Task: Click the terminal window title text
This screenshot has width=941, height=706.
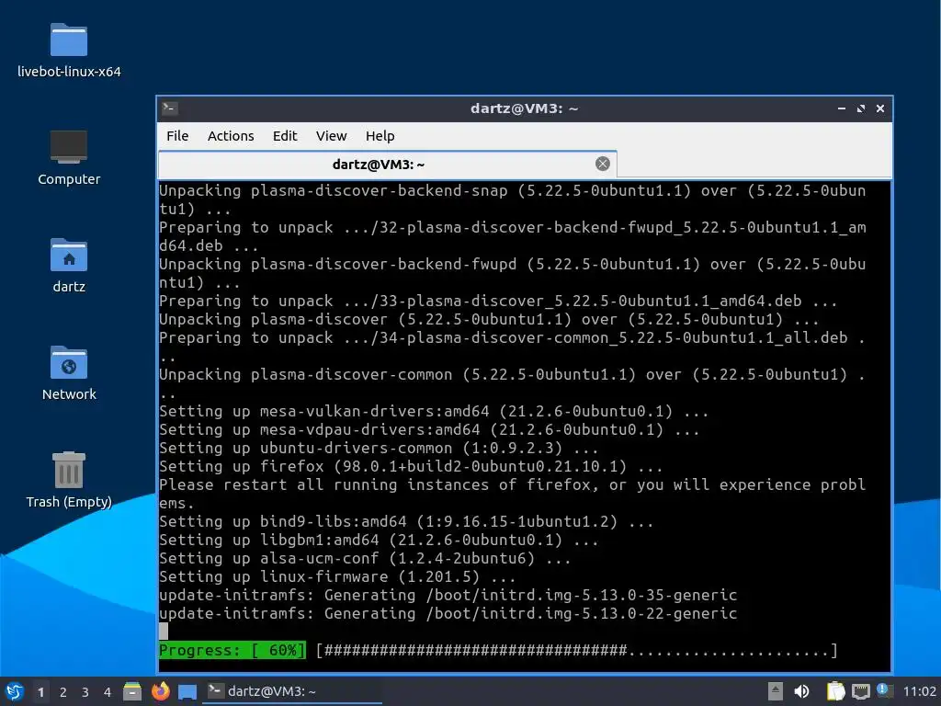Action: point(524,108)
